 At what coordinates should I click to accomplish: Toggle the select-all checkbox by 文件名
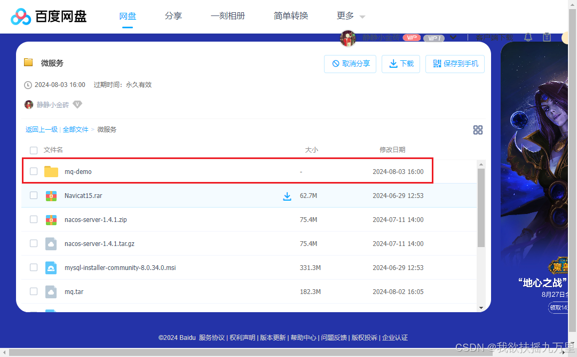pyautogui.click(x=34, y=150)
